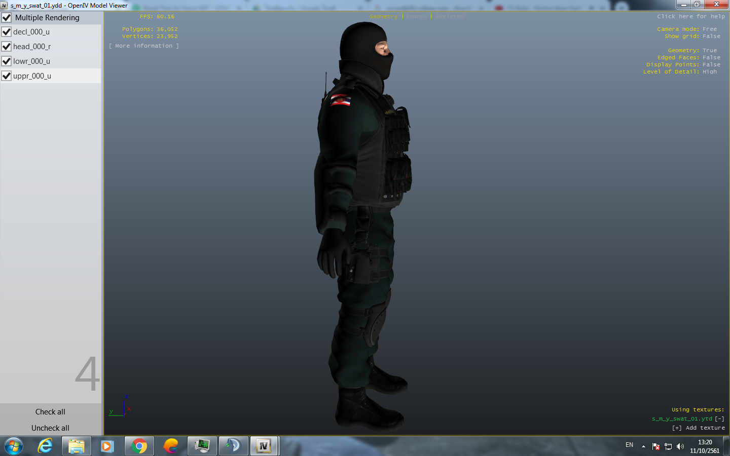Uncheck the decl_000_u model part
The image size is (730, 456).
coord(7,31)
